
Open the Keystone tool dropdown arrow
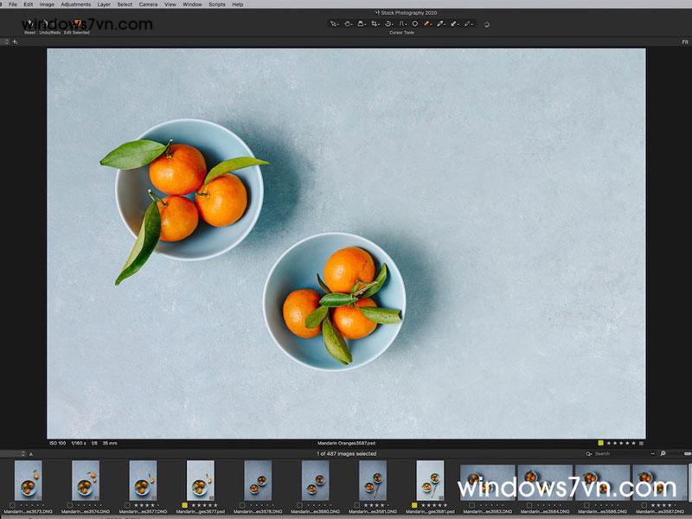[406, 25]
